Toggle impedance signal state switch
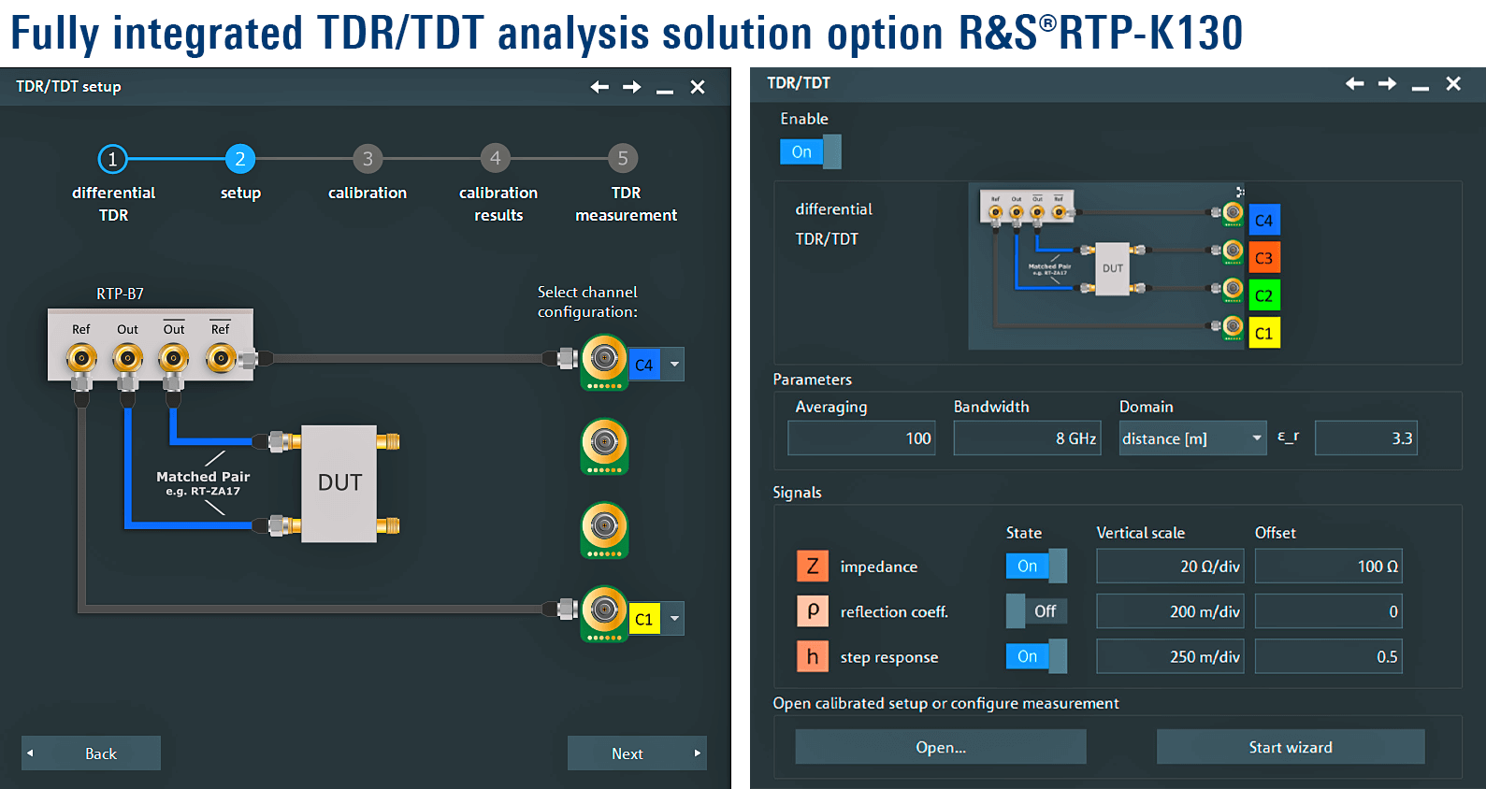The width and height of the screenshot is (1486, 789). click(1036, 566)
